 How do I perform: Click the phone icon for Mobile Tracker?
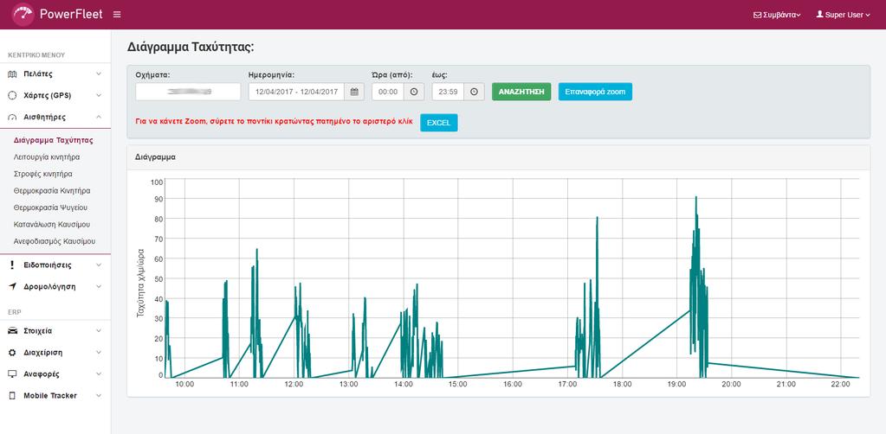12,396
